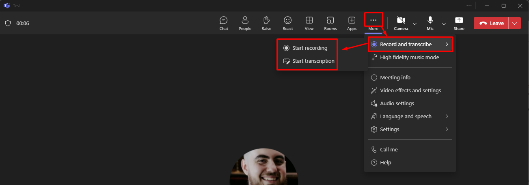Image resolution: width=529 pixels, height=185 pixels.
Task: Change the meeting View layout
Action: [309, 23]
